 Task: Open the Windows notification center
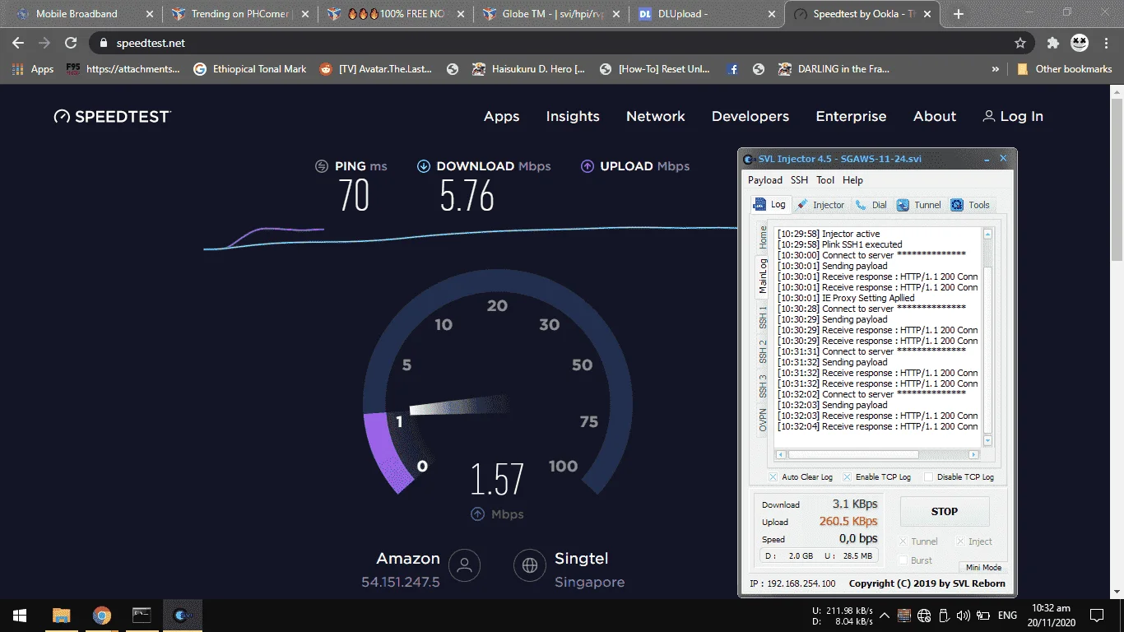pos(1097,615)
